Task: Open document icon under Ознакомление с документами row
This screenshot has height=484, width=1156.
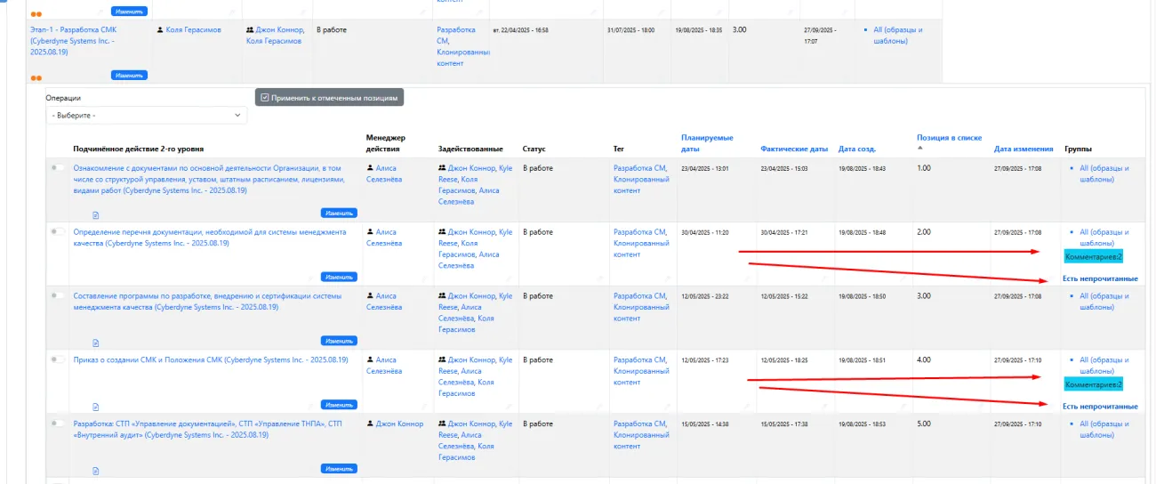Action: [x=96, y=214]
